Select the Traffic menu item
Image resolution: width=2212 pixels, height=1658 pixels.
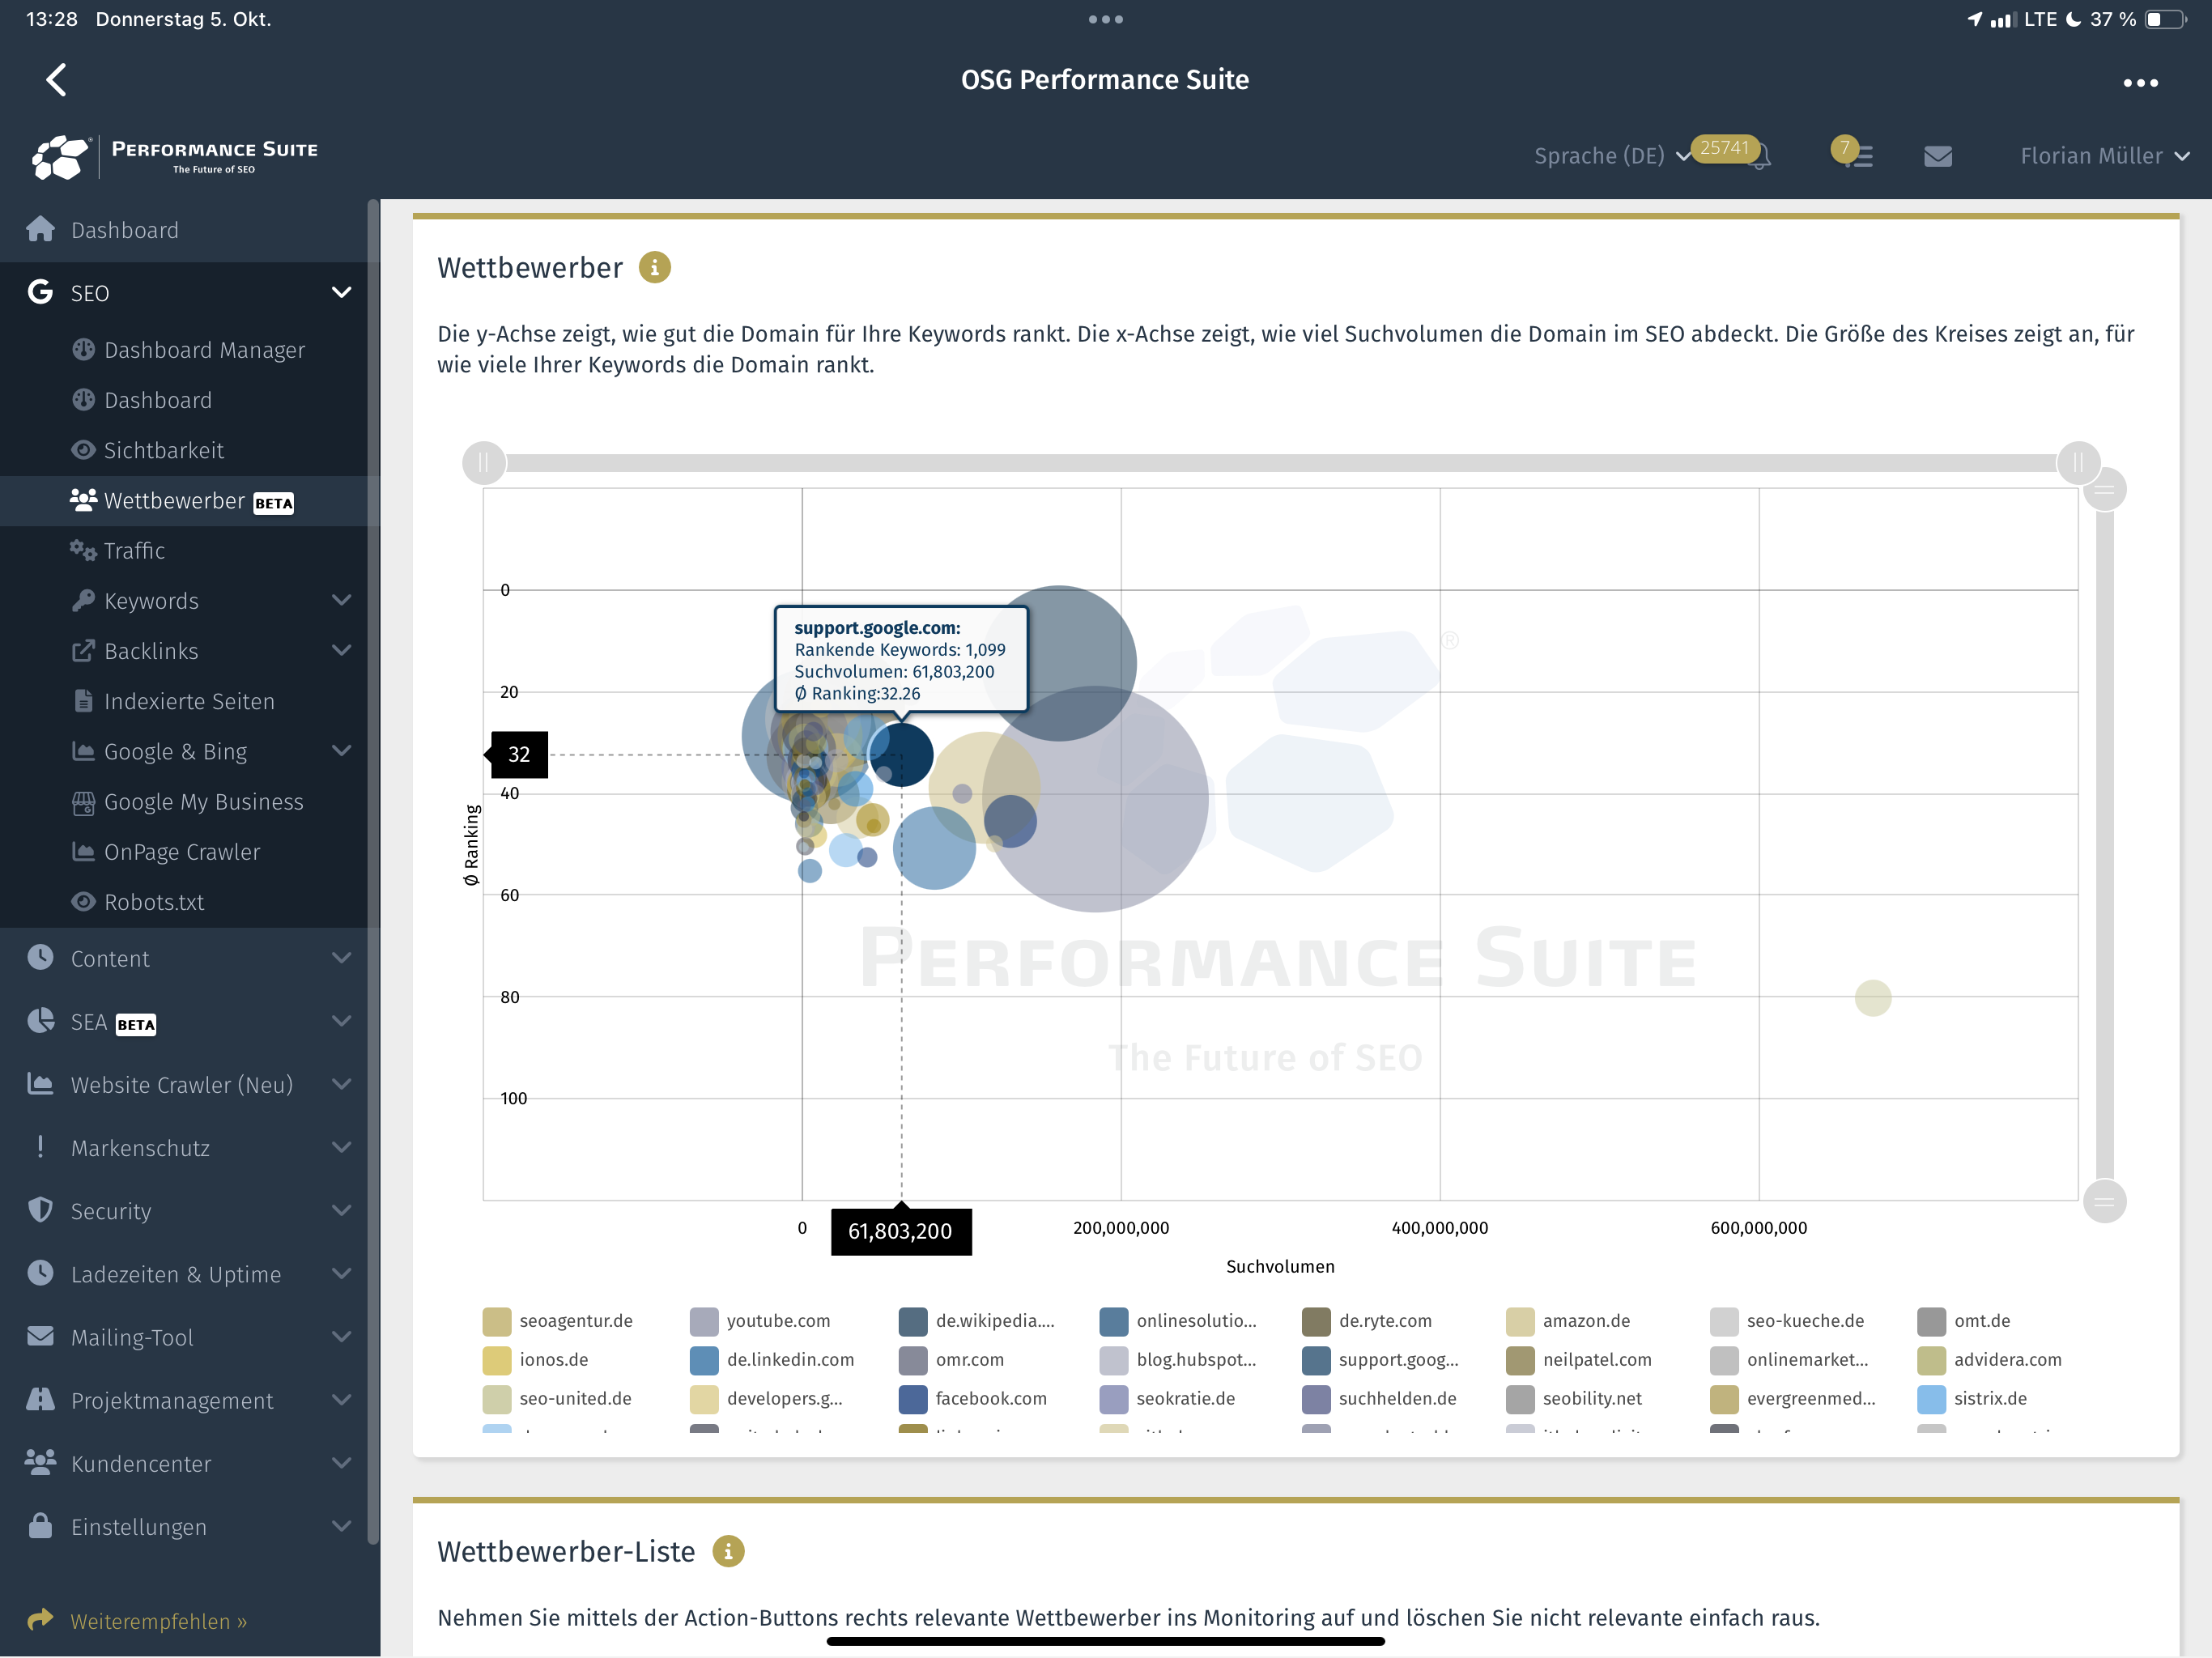point(134,551)
